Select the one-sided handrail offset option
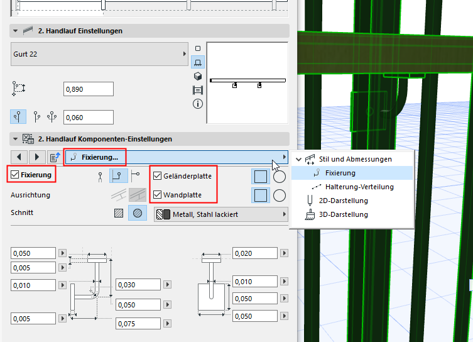Image resolution: width=473 pixels, height=342 pixels. [x=37, y=117]
